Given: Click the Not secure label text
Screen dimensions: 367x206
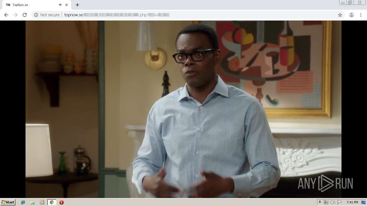Looking at the screenshot, I should coord(50,15).
